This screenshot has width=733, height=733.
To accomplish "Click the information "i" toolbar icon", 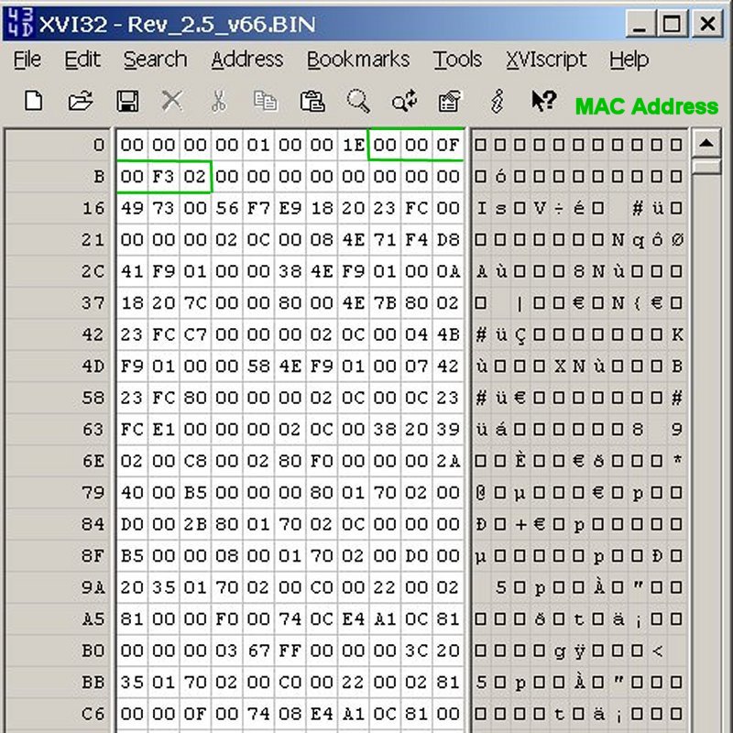I will pyautogui.click(x=498, y=101).
